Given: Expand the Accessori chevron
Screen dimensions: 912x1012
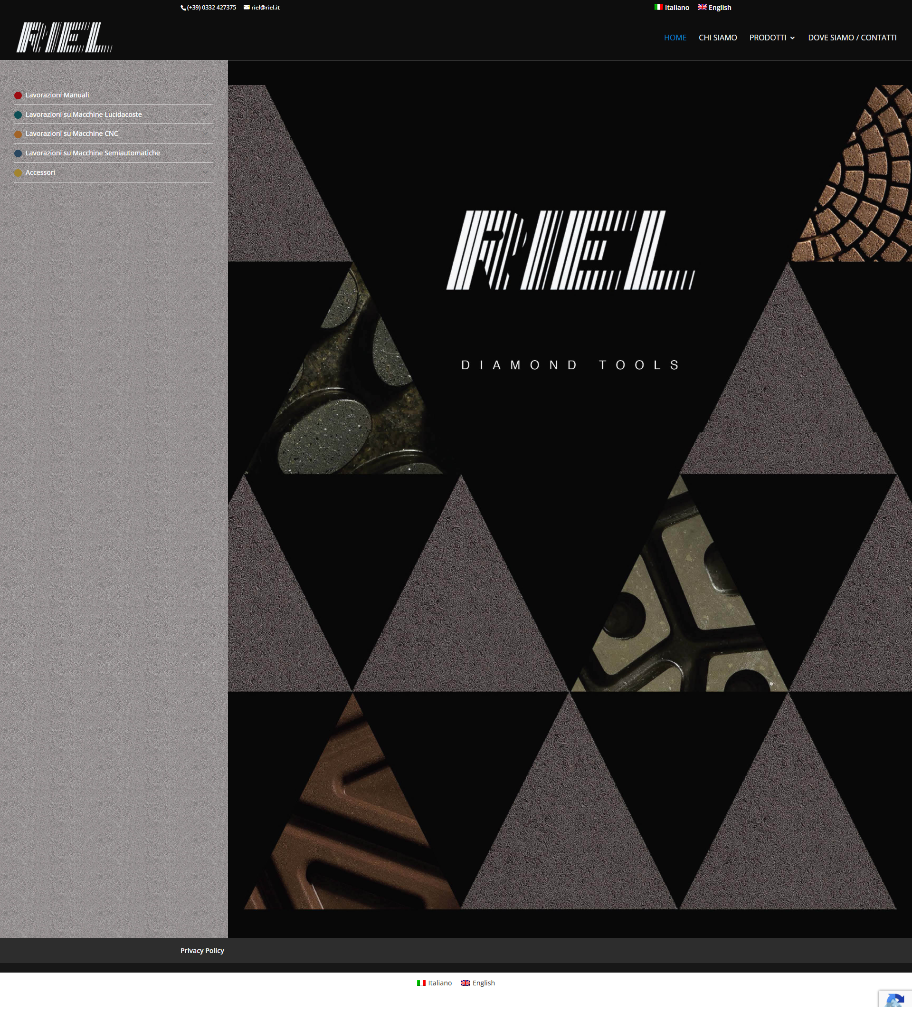Looking at the screenshot, I should coord(205,172).
